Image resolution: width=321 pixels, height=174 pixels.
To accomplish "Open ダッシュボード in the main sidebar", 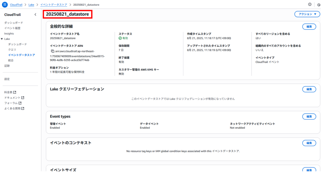I will click(14, 23).
